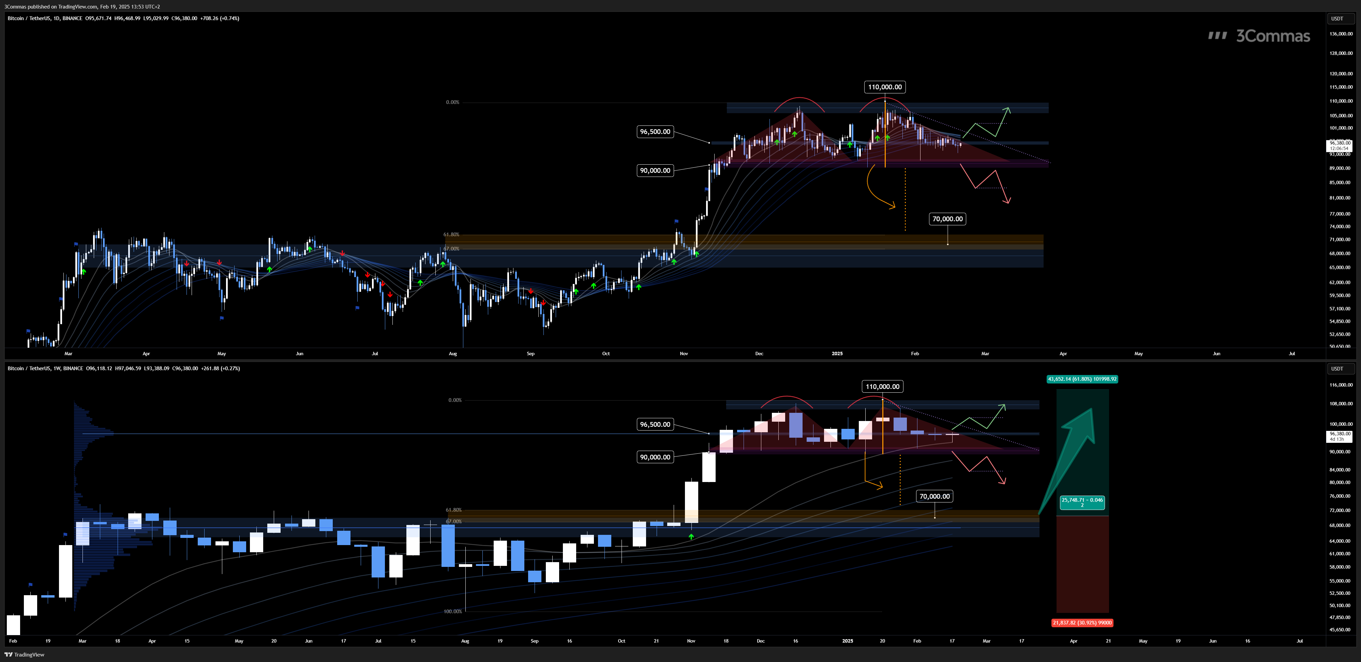1361x662 pixels.
Task: Click the Sep label on weekly time axis
Action: tap(534, 642)
